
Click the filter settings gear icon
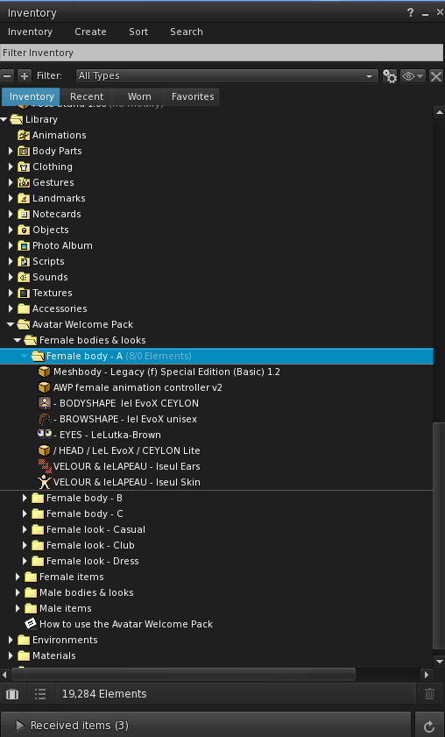click(390, 76)
